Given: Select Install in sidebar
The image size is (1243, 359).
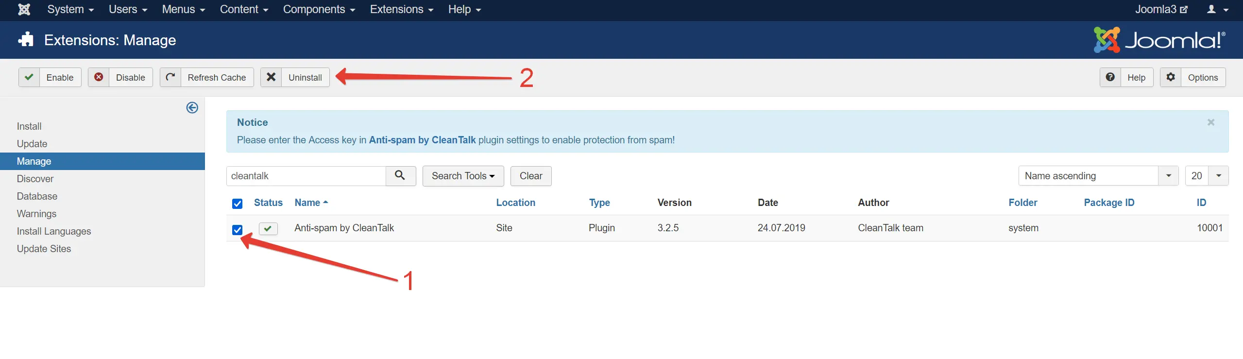Looking at the screenshot, I should pyautogui.click(x=29, y=126).
